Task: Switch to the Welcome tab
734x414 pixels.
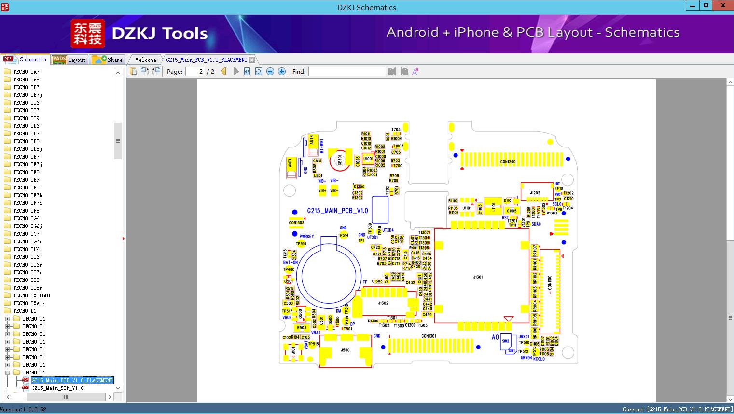Action: (146, 60)
